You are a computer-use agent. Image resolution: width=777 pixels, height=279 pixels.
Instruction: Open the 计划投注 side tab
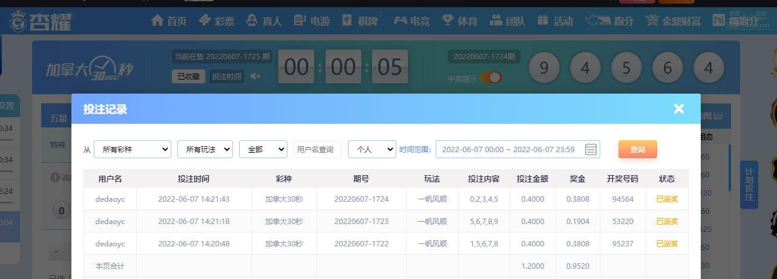(749, 184)
